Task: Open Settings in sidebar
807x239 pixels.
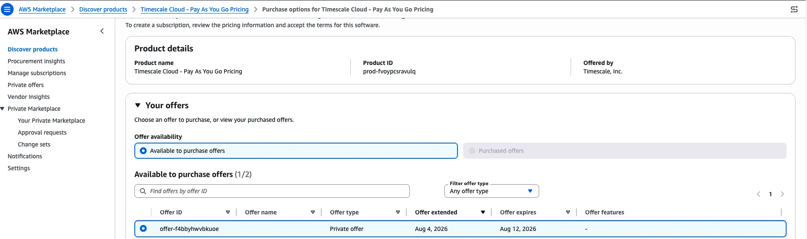Action: pos(19,168)
